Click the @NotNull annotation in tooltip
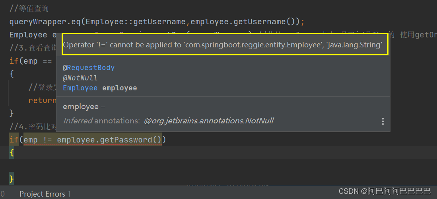437x199 pixels. (x=80, y=78)
